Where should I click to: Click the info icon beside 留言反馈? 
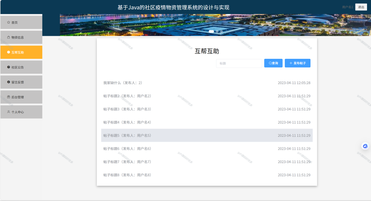pos(9,82)
